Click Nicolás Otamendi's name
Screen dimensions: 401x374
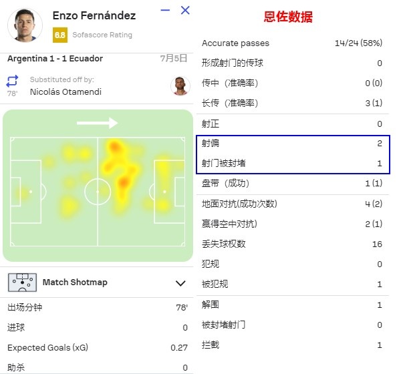coord(65,91)
